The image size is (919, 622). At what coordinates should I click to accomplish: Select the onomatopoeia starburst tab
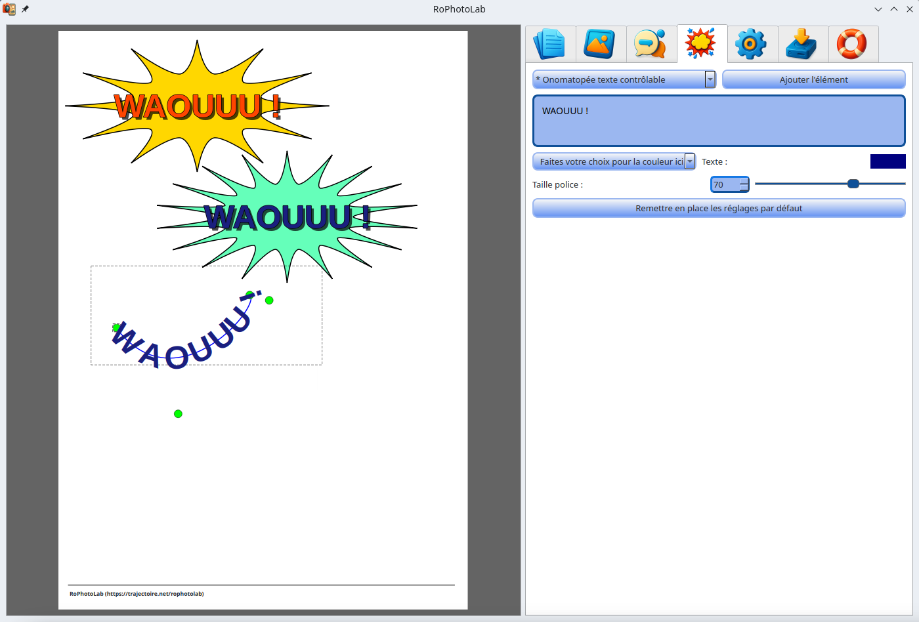pyautogui.click(x=701, y=44)
